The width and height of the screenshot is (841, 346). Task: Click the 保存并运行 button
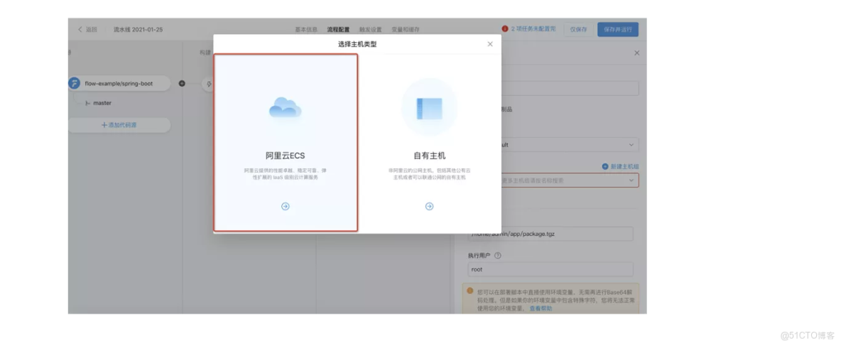618,30
